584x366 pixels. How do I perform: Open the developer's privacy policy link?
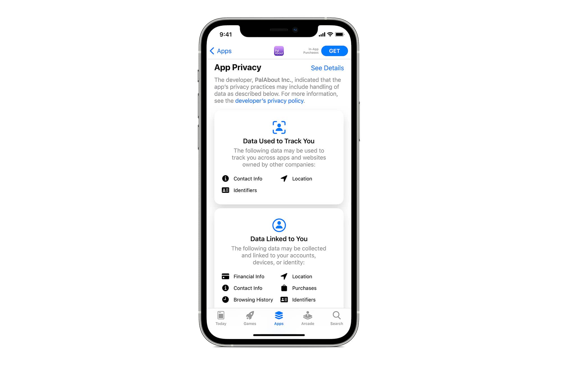tap(269, 101)
